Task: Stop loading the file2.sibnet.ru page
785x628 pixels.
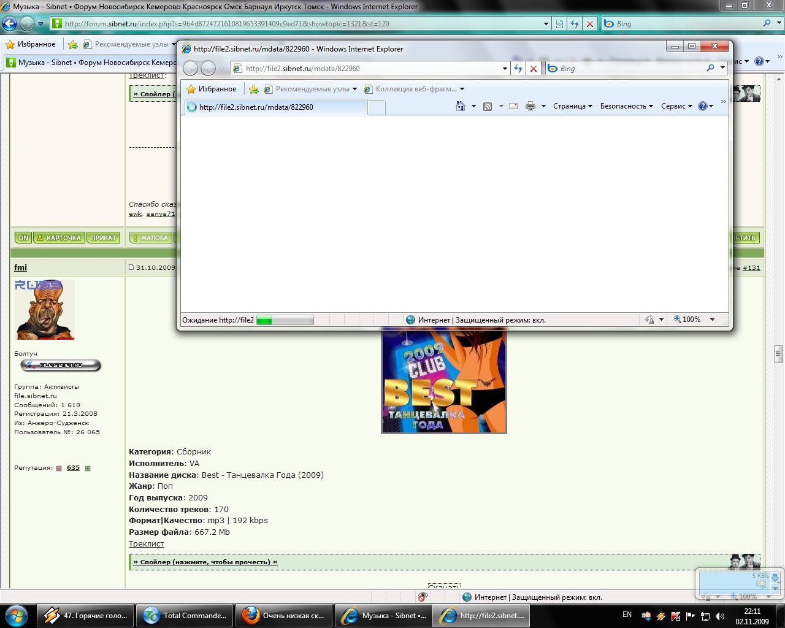Action: 534,69
